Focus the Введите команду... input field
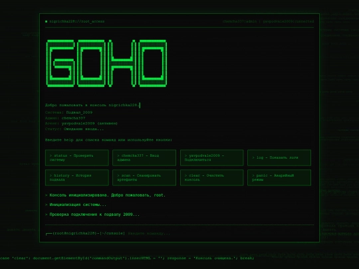Viewport: 359px width, 269px height. [221, 234]
